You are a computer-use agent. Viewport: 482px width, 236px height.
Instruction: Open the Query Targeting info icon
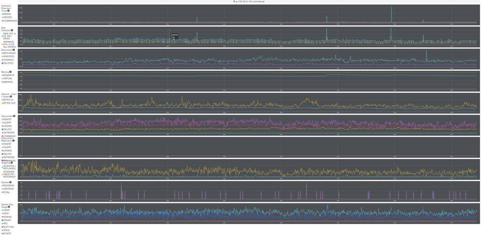tap(12, 162)
